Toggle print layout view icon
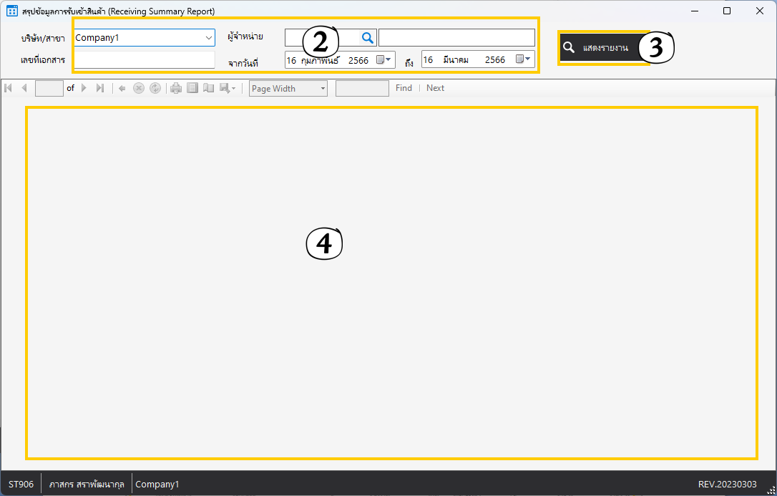 click(x=192, y=88)
